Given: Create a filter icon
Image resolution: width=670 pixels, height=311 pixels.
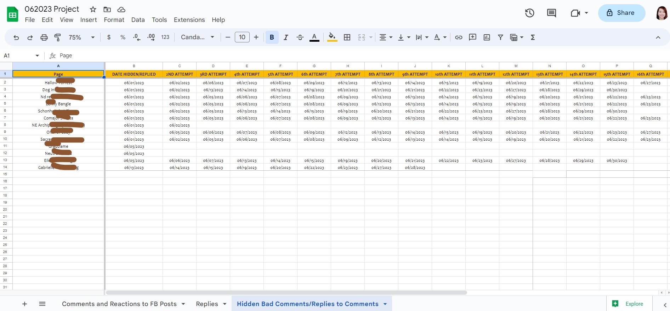Looking at the screenshot, I should tap(500, 37).
